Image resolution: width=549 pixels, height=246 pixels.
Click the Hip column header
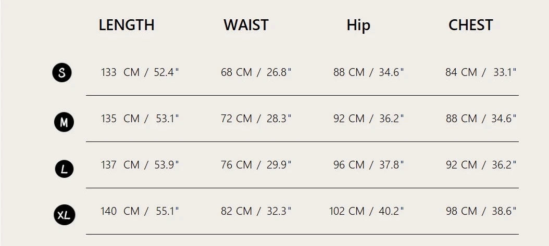[x=358, y=25]
